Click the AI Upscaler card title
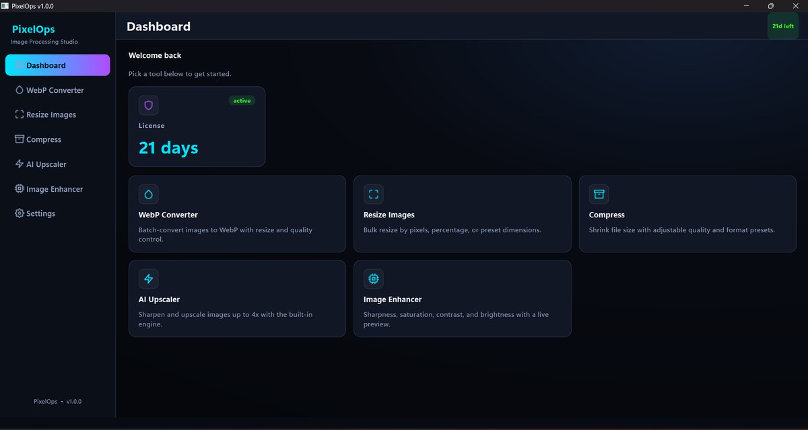Viewport: 808px width, 430px height. pos(160,299)
